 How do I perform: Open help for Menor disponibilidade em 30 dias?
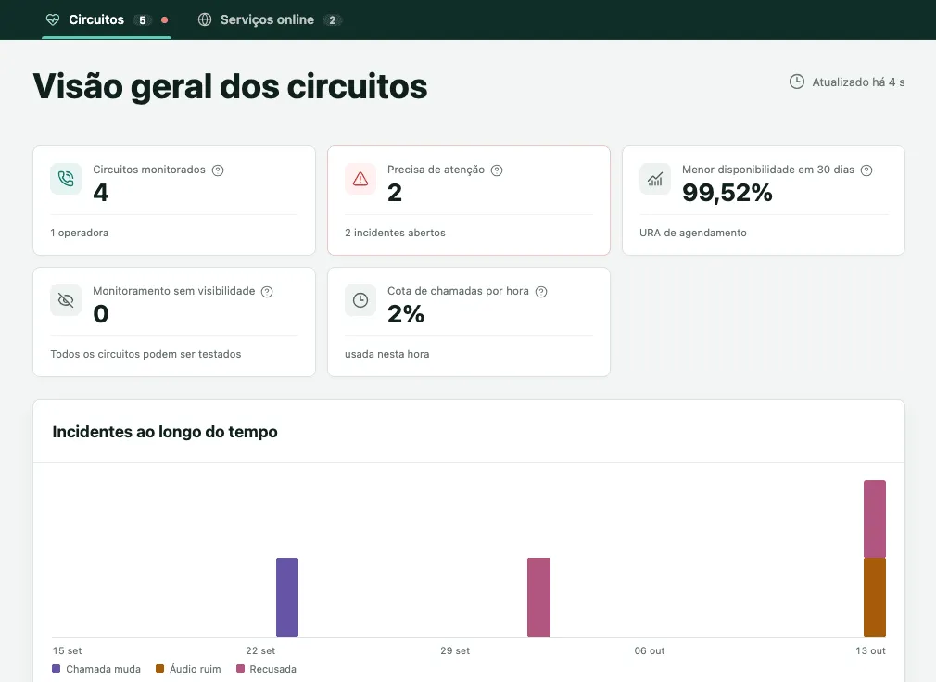pos(866,170)
